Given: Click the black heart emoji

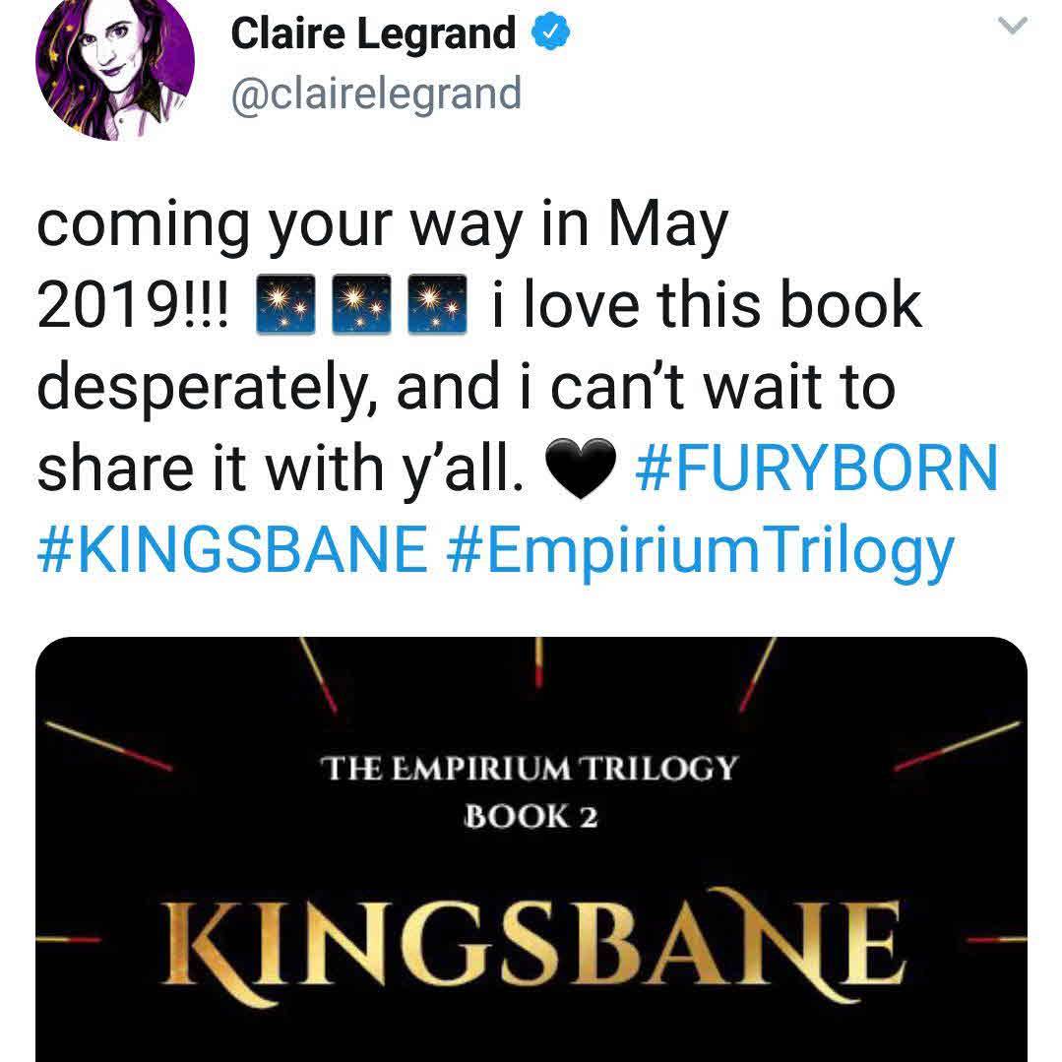Looking at the screenshot, I should [x=581, y=469].
